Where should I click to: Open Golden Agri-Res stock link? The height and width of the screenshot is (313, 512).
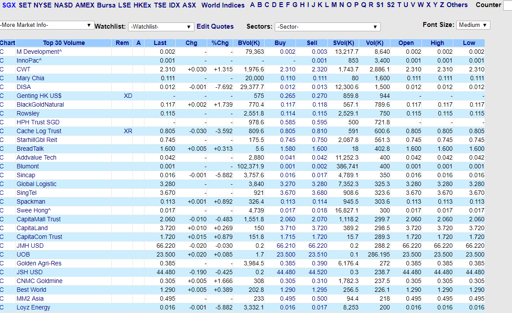39,263
